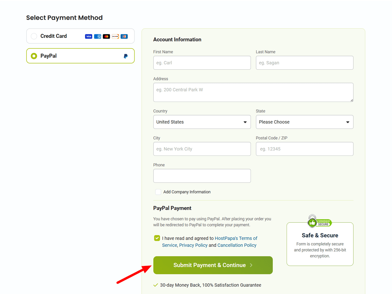
Task: Click the Mastercard icon
Action: coord(106,36)
